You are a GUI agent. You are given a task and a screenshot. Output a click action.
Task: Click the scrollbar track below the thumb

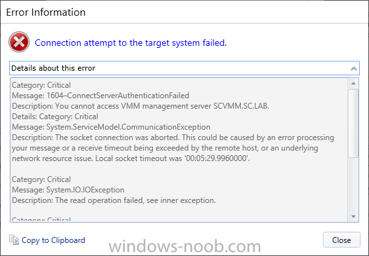pyautogui.click(x=353, y=184)
